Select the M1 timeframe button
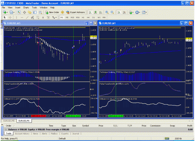The image size is (195, 141). click(x=62, y=17)
